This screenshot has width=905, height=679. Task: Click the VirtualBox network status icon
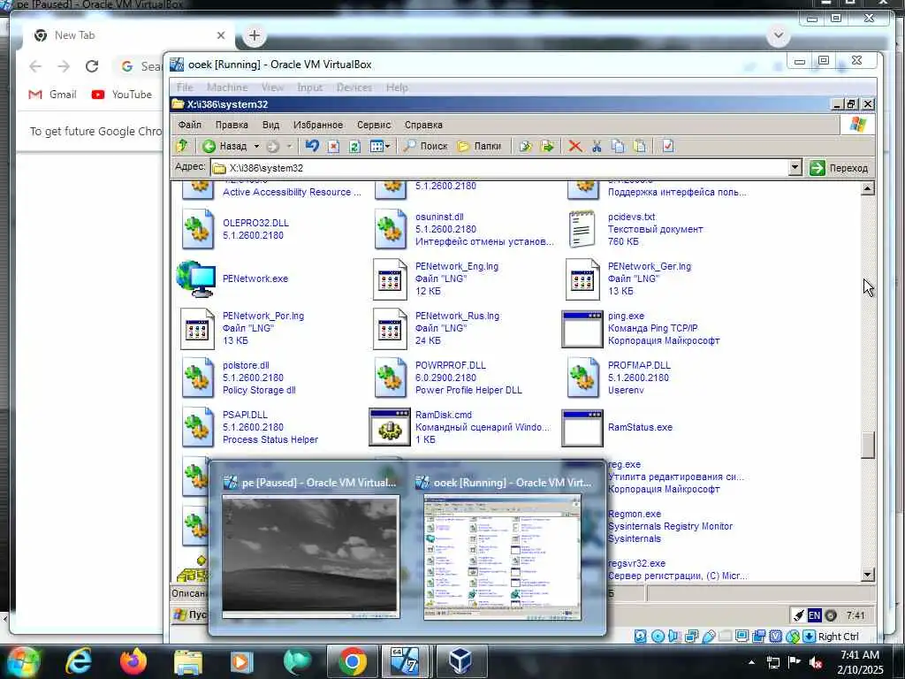(691, 637)
